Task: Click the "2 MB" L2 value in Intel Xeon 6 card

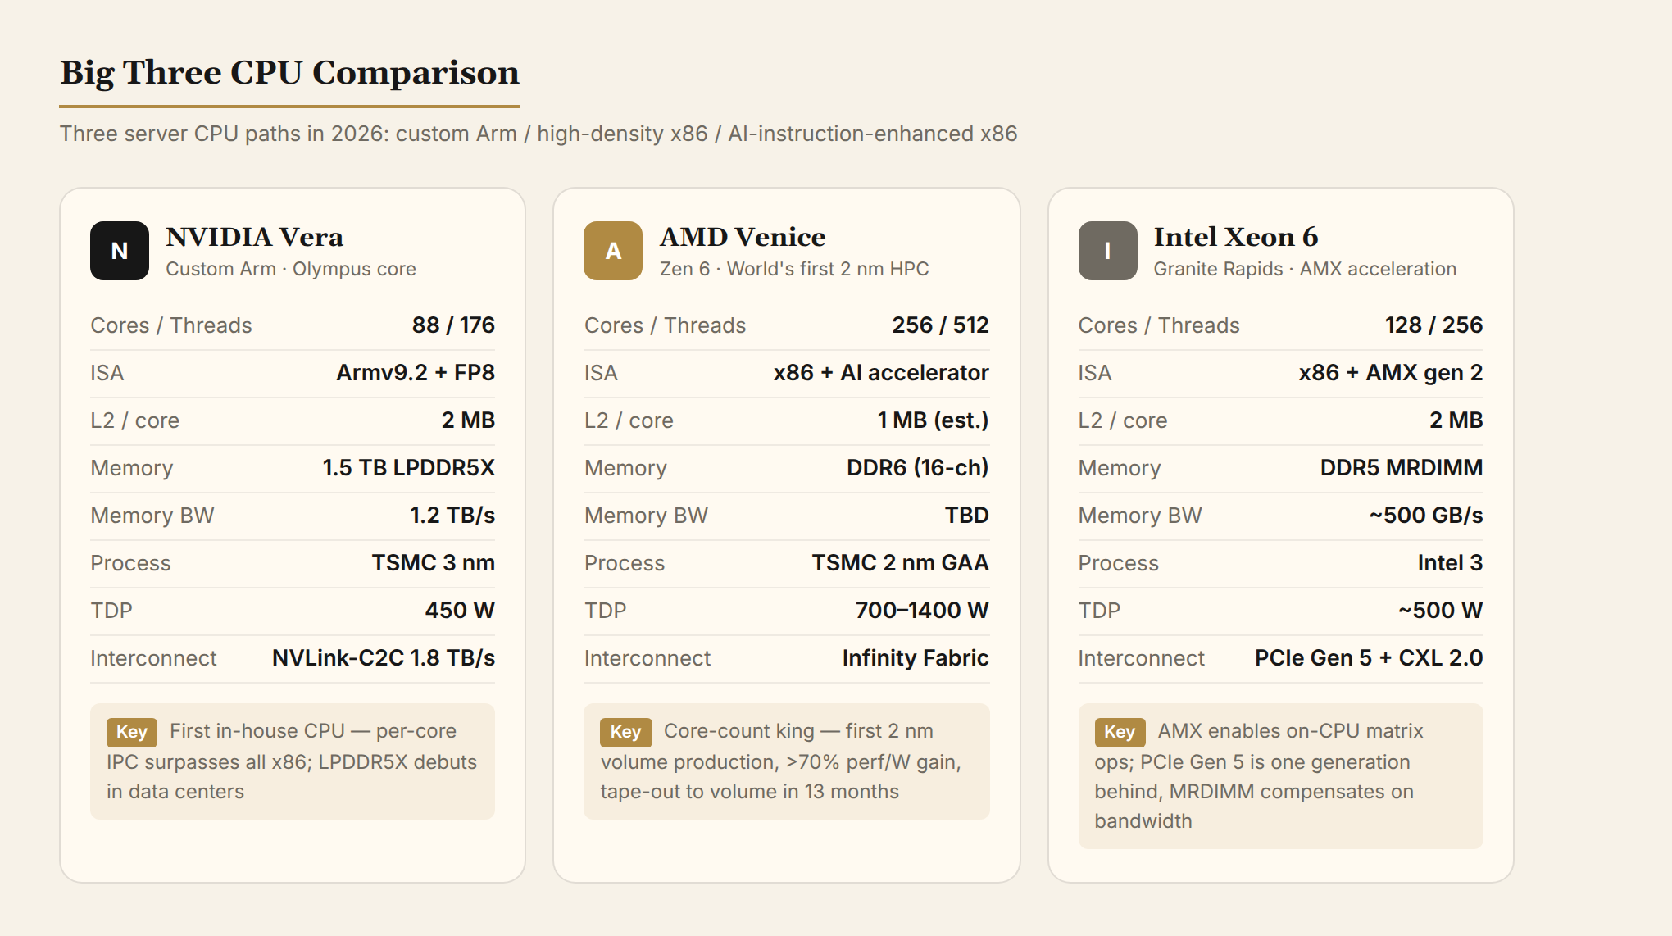Action: [1456, 420]
